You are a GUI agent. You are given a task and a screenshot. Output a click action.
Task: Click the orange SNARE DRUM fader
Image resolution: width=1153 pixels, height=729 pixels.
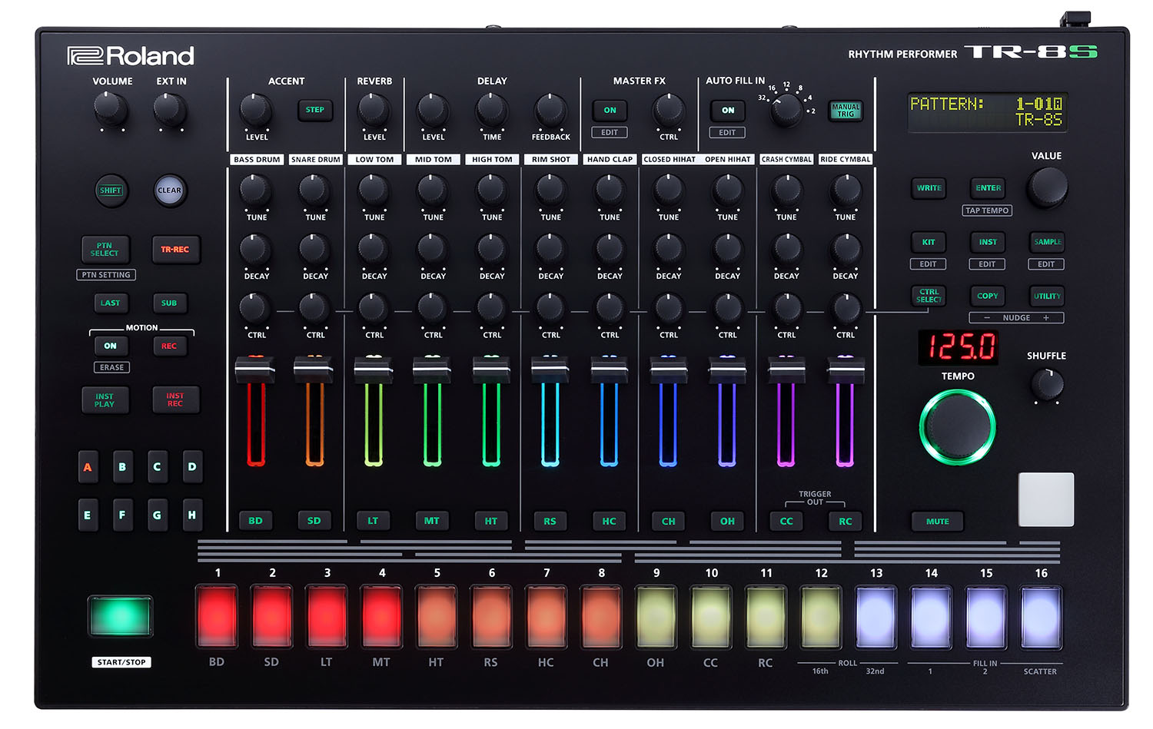pyautogui.click(x=314, y=370)
